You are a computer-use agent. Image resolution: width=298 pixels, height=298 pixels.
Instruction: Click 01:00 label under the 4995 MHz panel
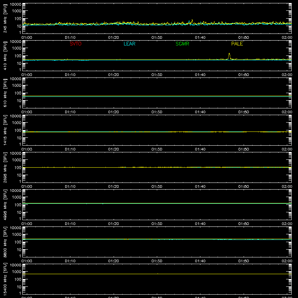[27, 224]
